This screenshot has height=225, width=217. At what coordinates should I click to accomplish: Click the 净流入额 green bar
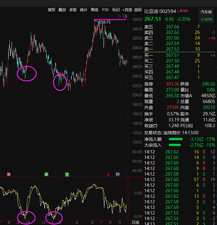[176, 139]
